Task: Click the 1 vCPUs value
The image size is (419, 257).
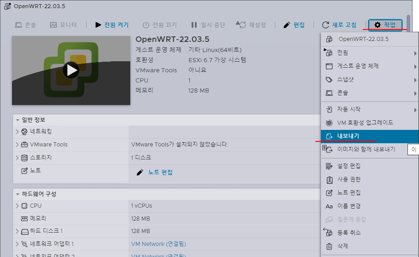Action: point(141,206)
